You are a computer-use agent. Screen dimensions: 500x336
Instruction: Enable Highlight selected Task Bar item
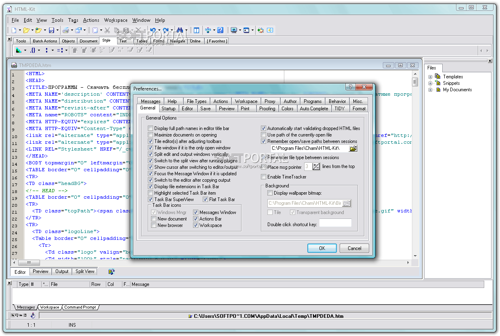[x=151, y=193]
